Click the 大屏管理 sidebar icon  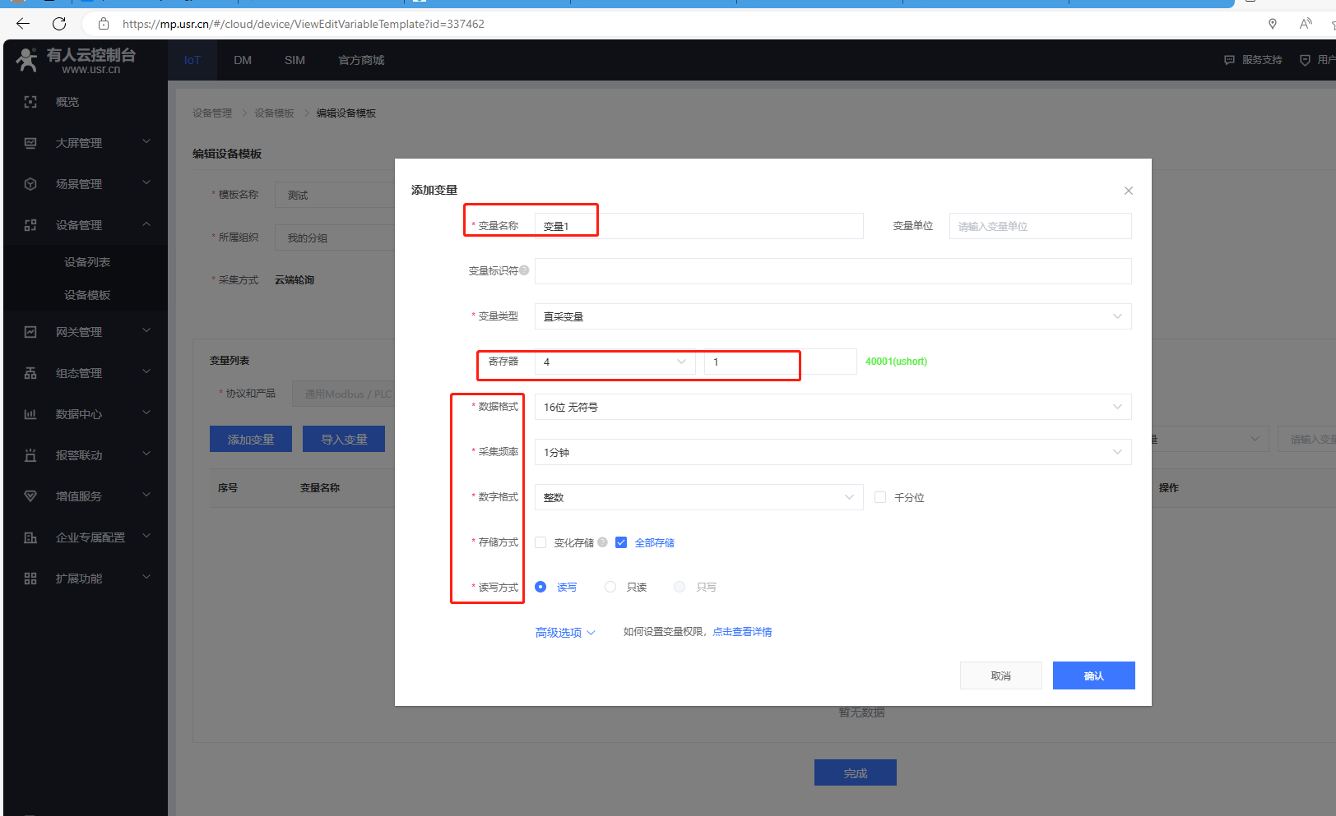[30, 143]
